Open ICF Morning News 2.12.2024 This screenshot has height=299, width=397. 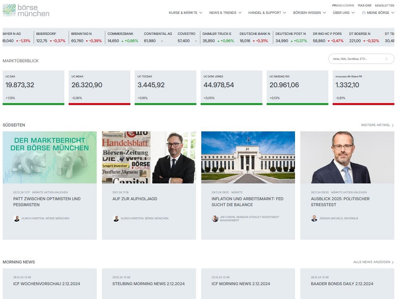[241, 284]
